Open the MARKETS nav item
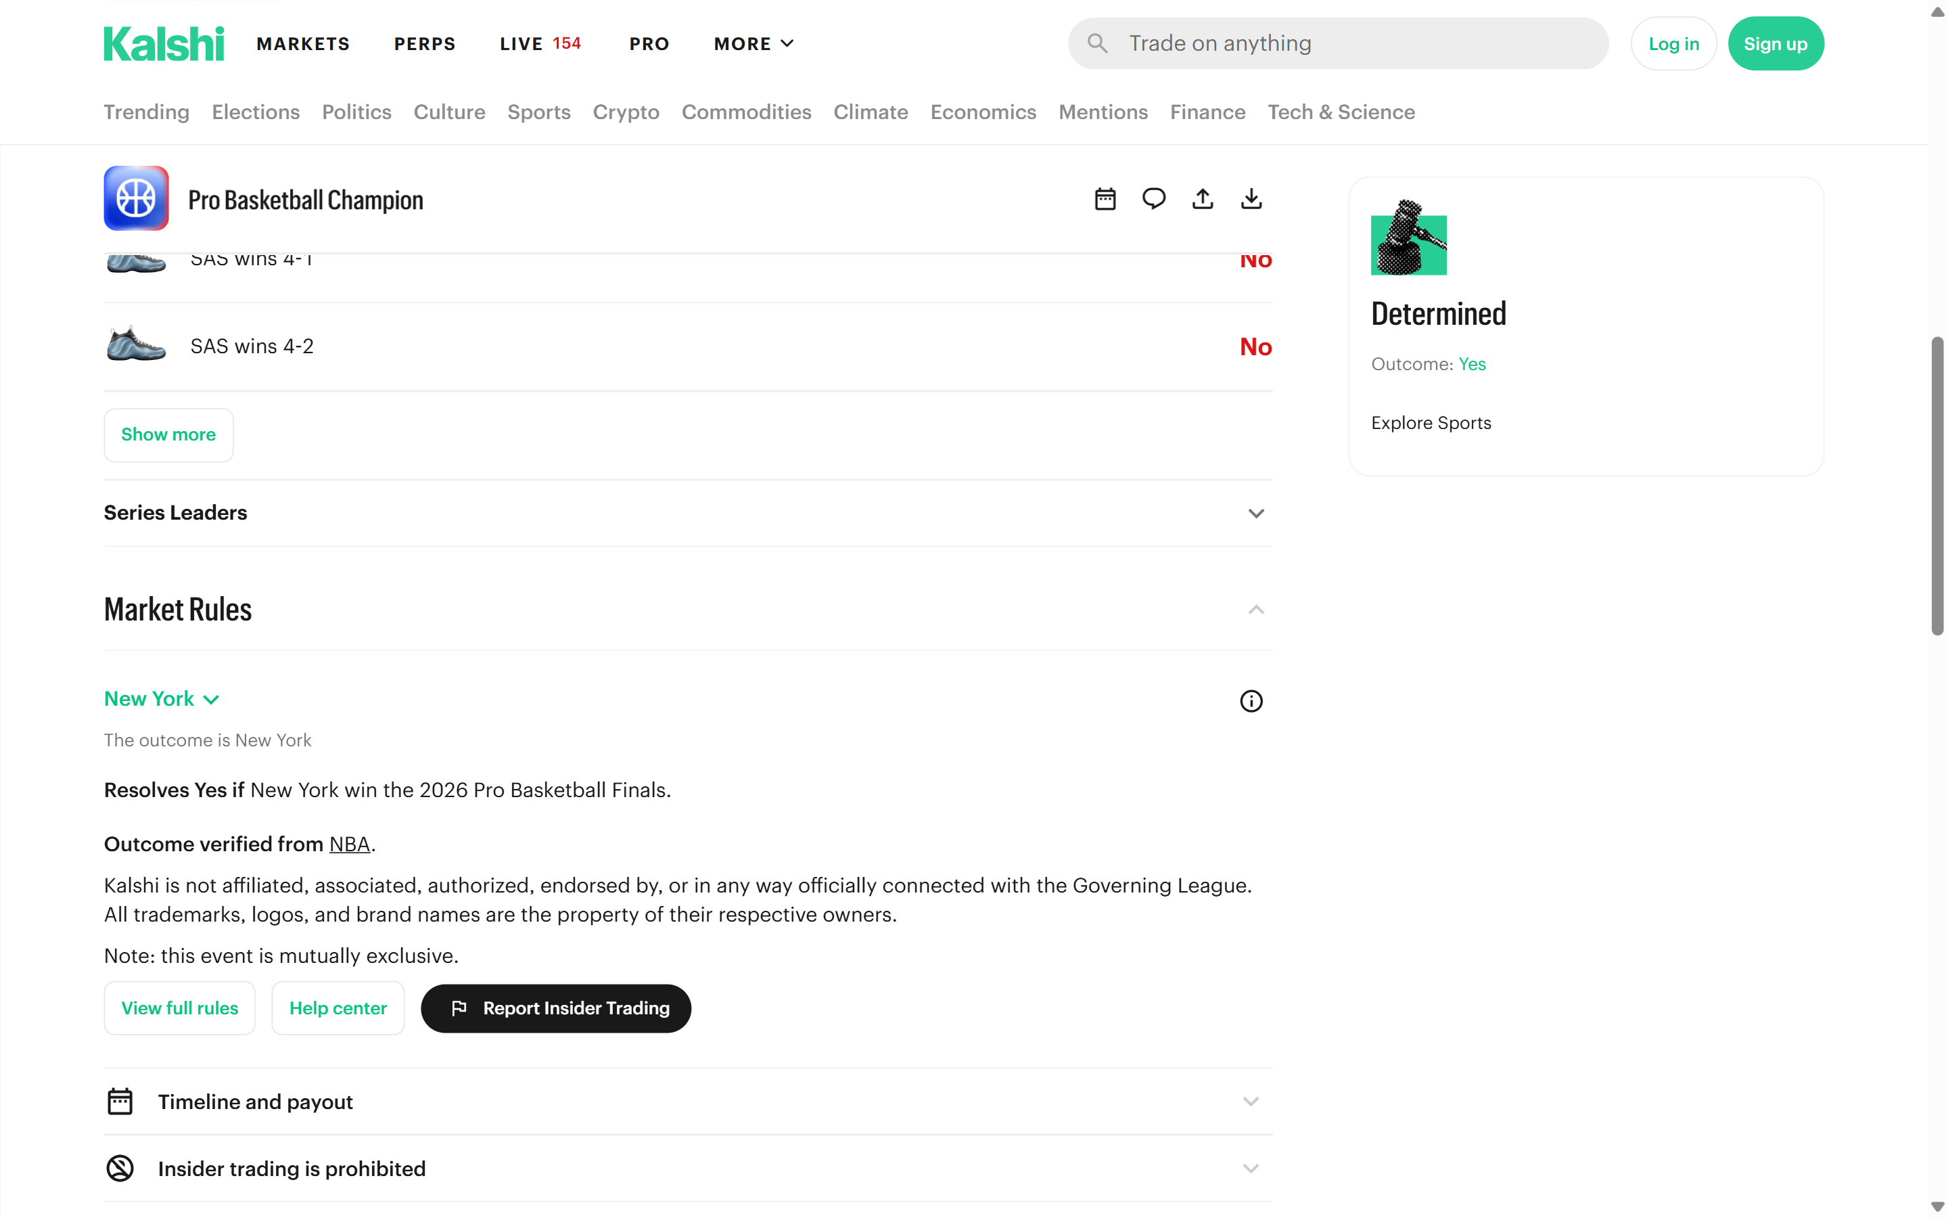Screen dimensions: 1948x1218 304,43
